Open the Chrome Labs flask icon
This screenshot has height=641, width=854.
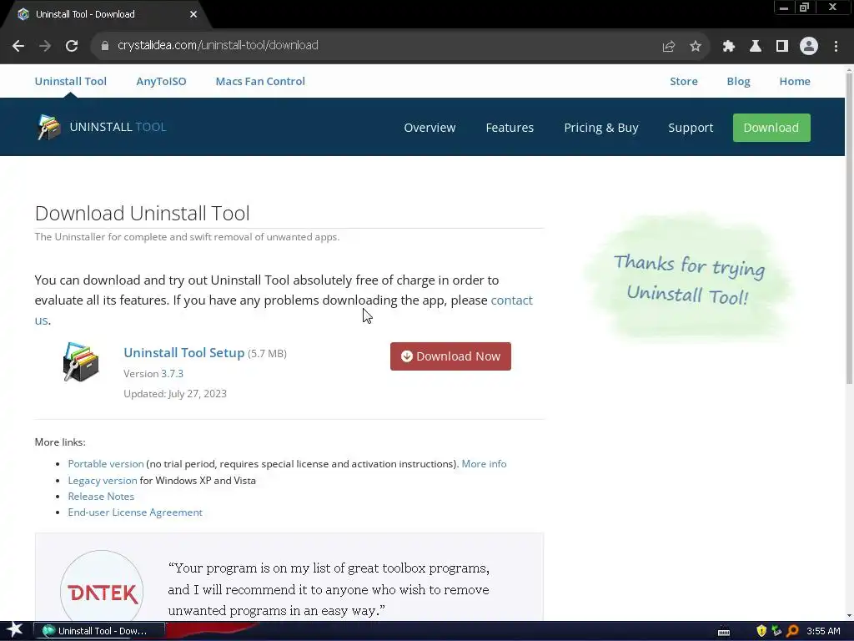point(756,47)
